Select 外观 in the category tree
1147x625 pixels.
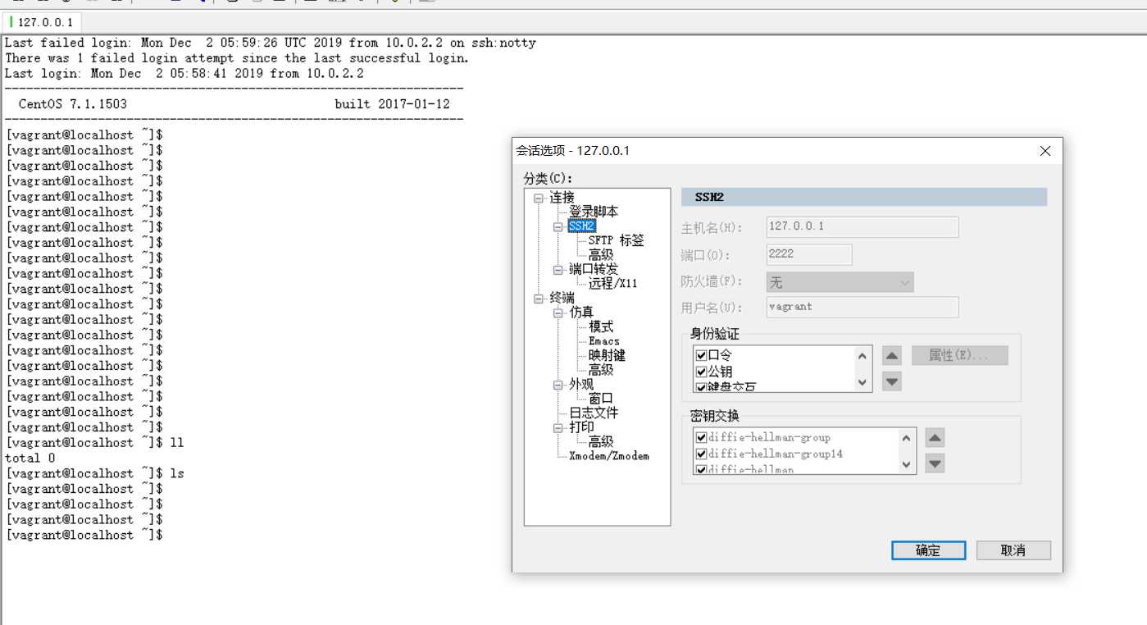click(581, 384)
